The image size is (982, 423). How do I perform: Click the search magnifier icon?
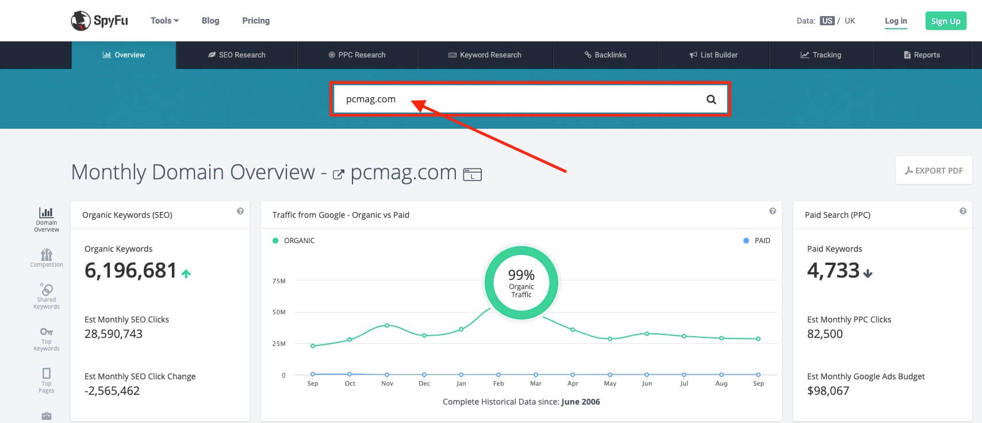pos(711,99)
